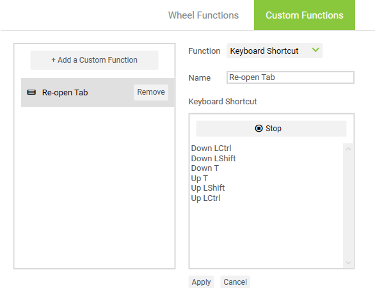Remove the Re-open Tab function
This screenshot has width=375, height=295.
(151, 92)
